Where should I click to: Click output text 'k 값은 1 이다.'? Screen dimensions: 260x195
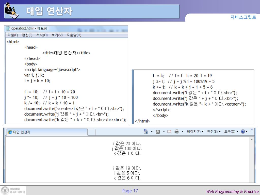coord(127,153)
